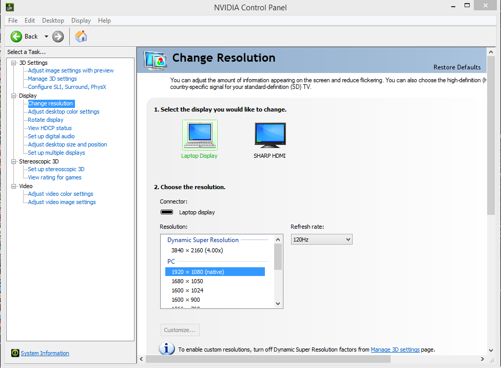Open the Back history dropdown arrow
Viewport: 501px width, 368px height.
46,36
